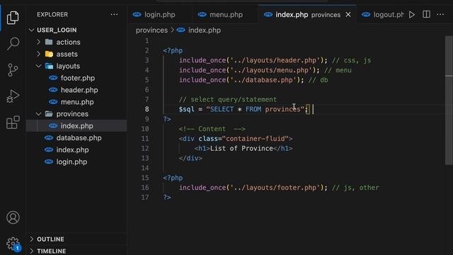The width and height of the screenshot is (453, 255).
Task: Open the Extensions view
Action: tap(13, 122)
